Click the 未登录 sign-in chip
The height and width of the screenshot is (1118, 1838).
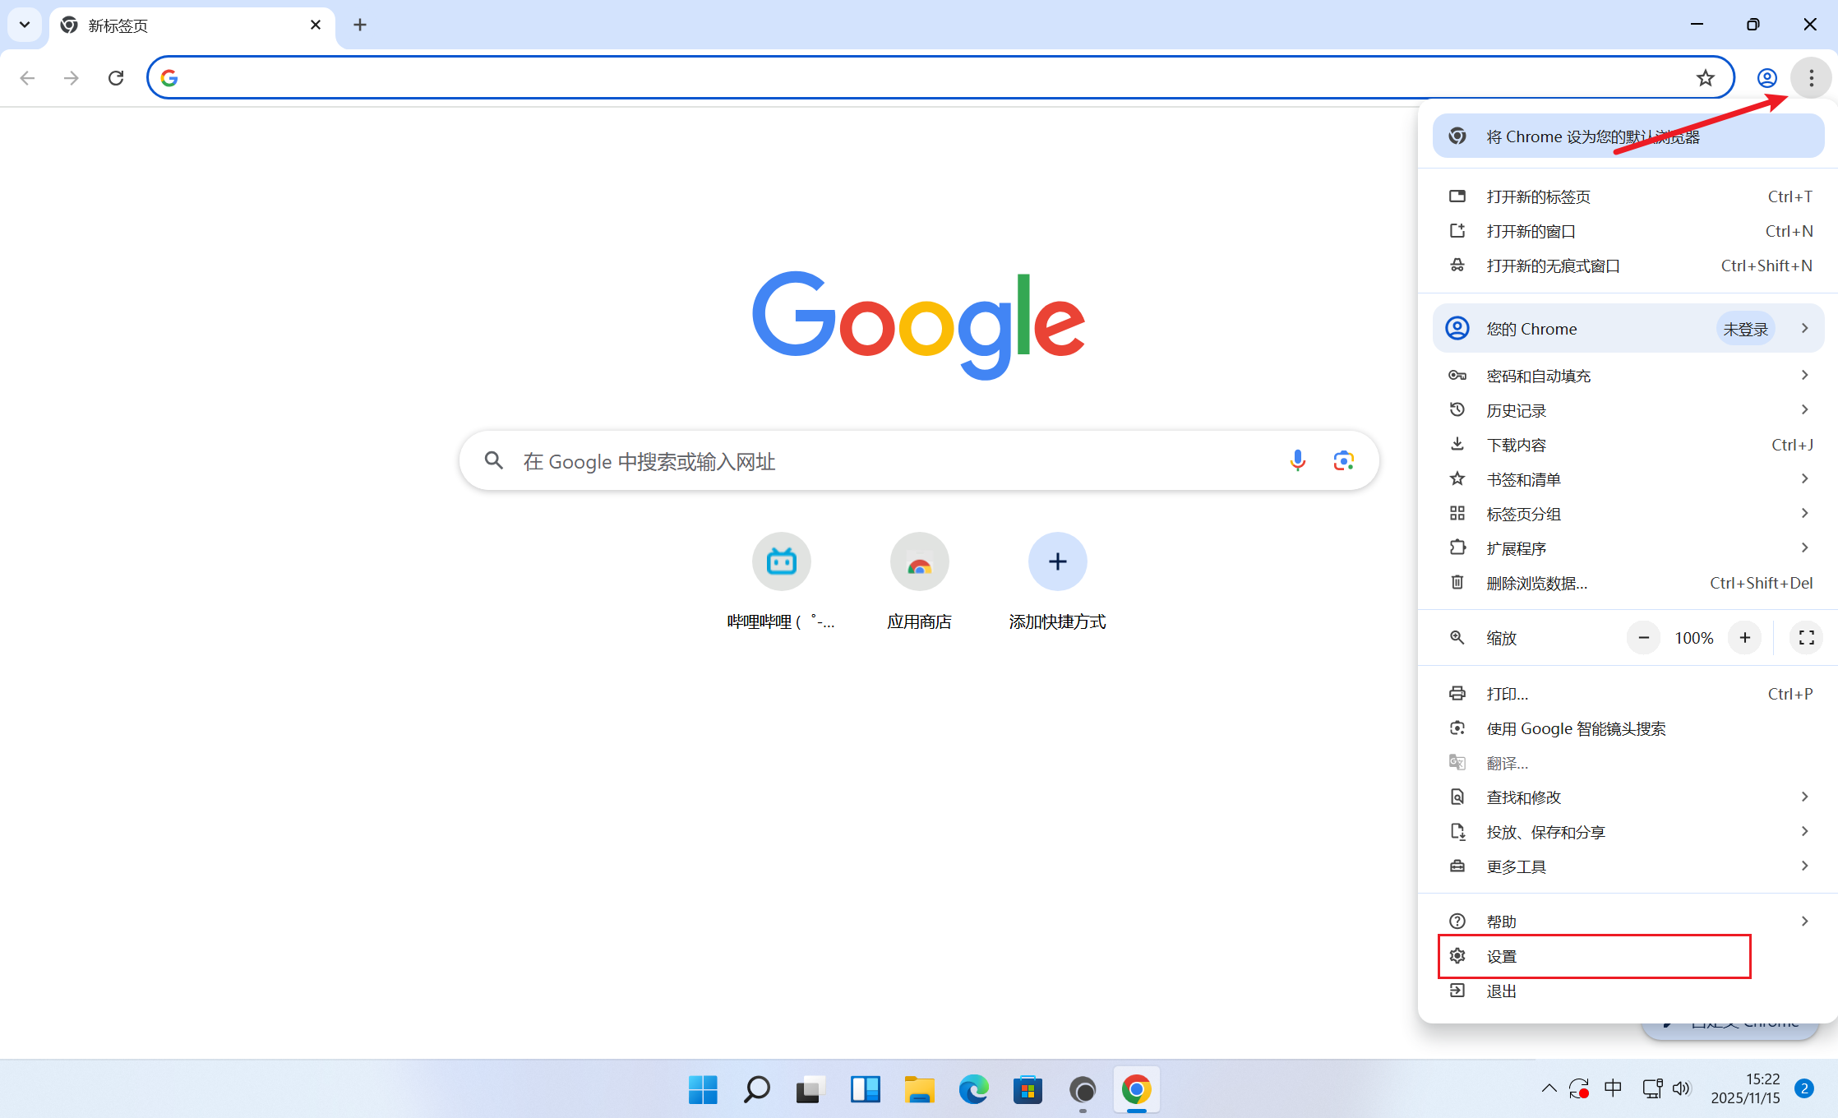1745,329
